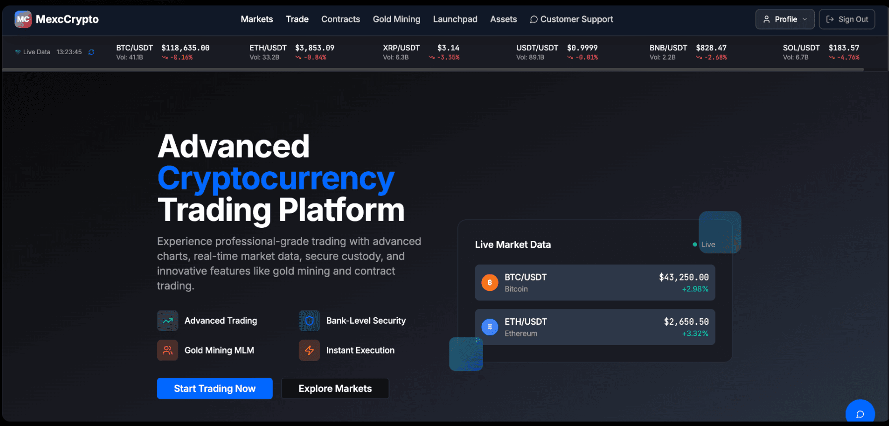Viewport: 889px width, 426px height.
Task: Click the Bitcoin coin icon
Action: 490,283
